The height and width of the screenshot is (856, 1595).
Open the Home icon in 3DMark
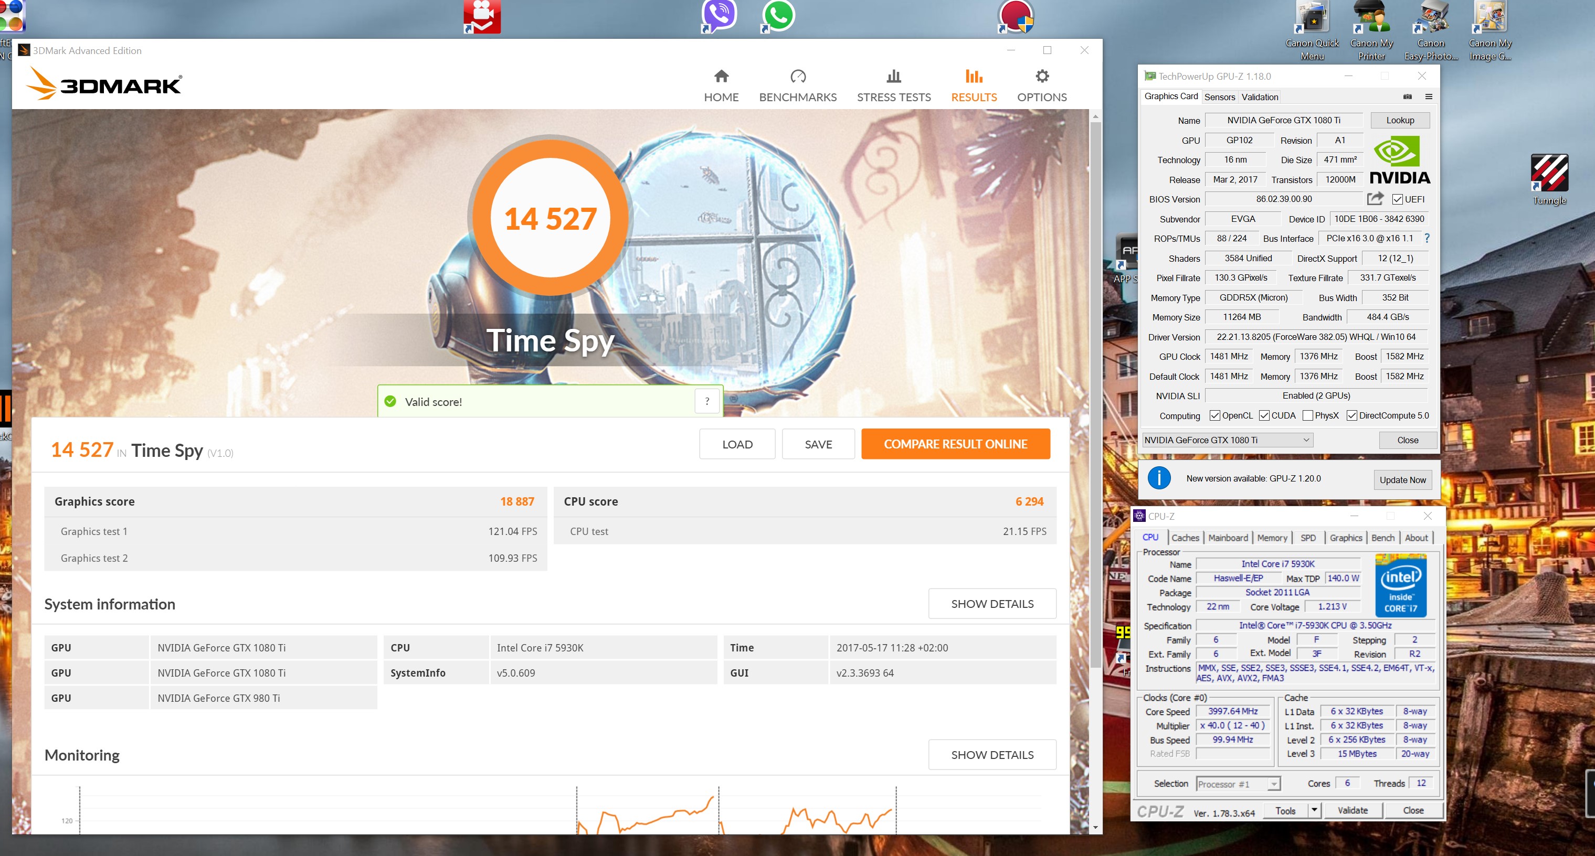tap(721, 76)
